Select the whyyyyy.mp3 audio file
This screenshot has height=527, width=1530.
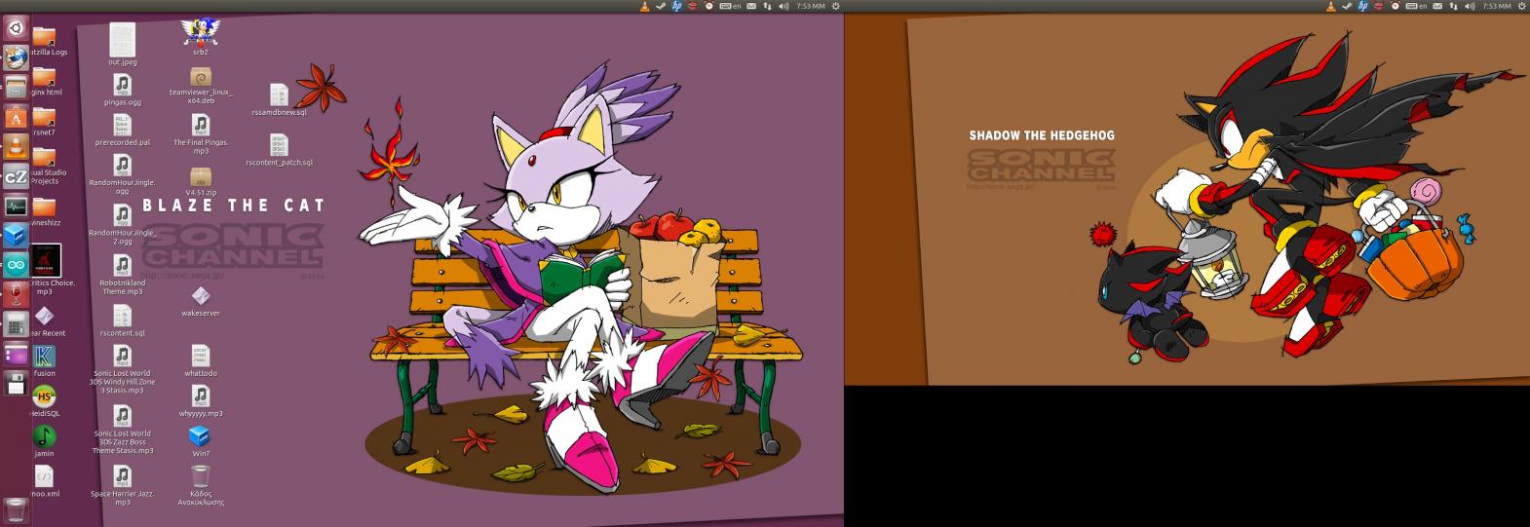pyautogui.click(x=200, y=400)
